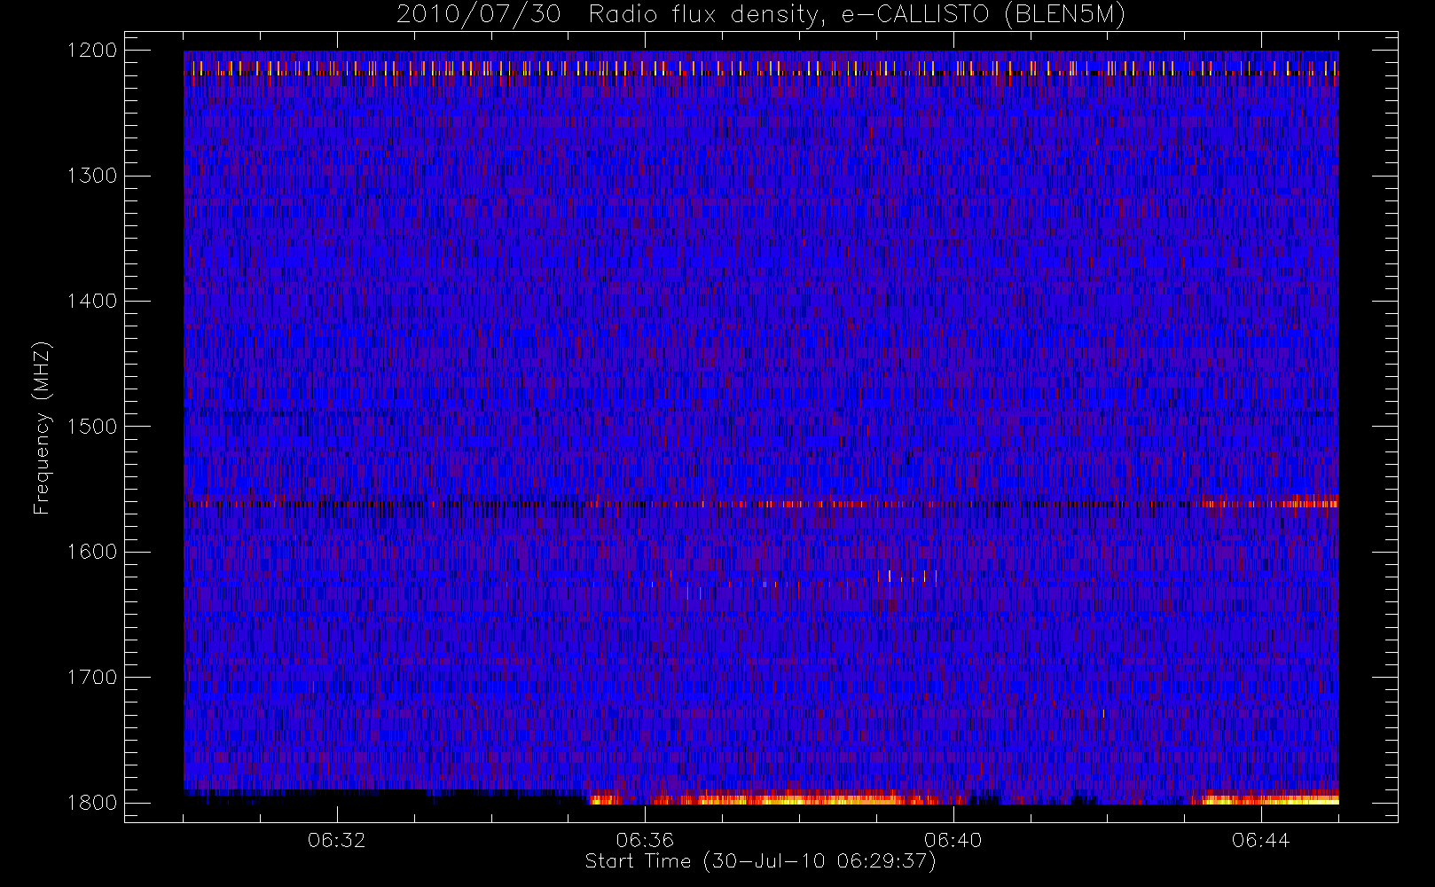
Task: Select the 1400 frequency tick label
Action: pyautogui.click(x=92, y=301)
